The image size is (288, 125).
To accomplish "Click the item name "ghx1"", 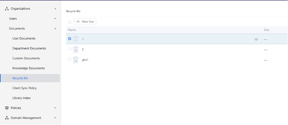I will [85, 60].
